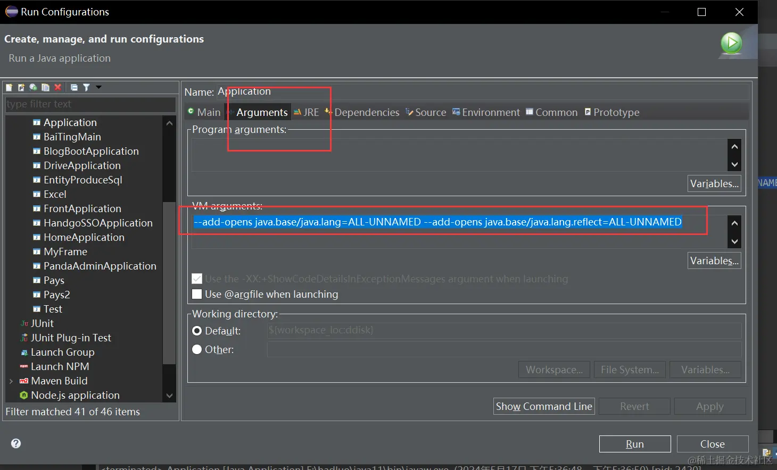Open the Dependencies tab
The width and height of the screenshot is (777, 470).
(362, 112)
